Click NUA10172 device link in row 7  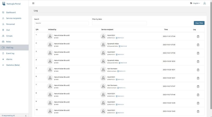click(121, 88)
